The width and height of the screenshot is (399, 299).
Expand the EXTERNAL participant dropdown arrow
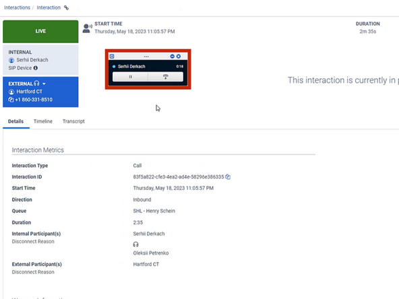click(x=44, y=84)
